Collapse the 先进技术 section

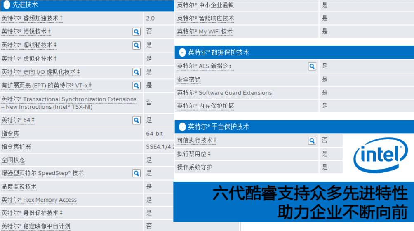[7, 5]
